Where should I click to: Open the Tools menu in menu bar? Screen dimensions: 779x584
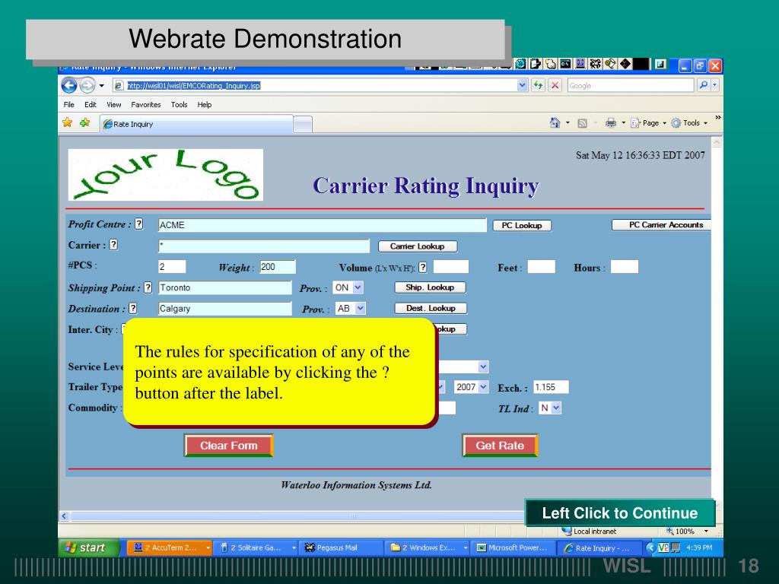coord(179,105)
